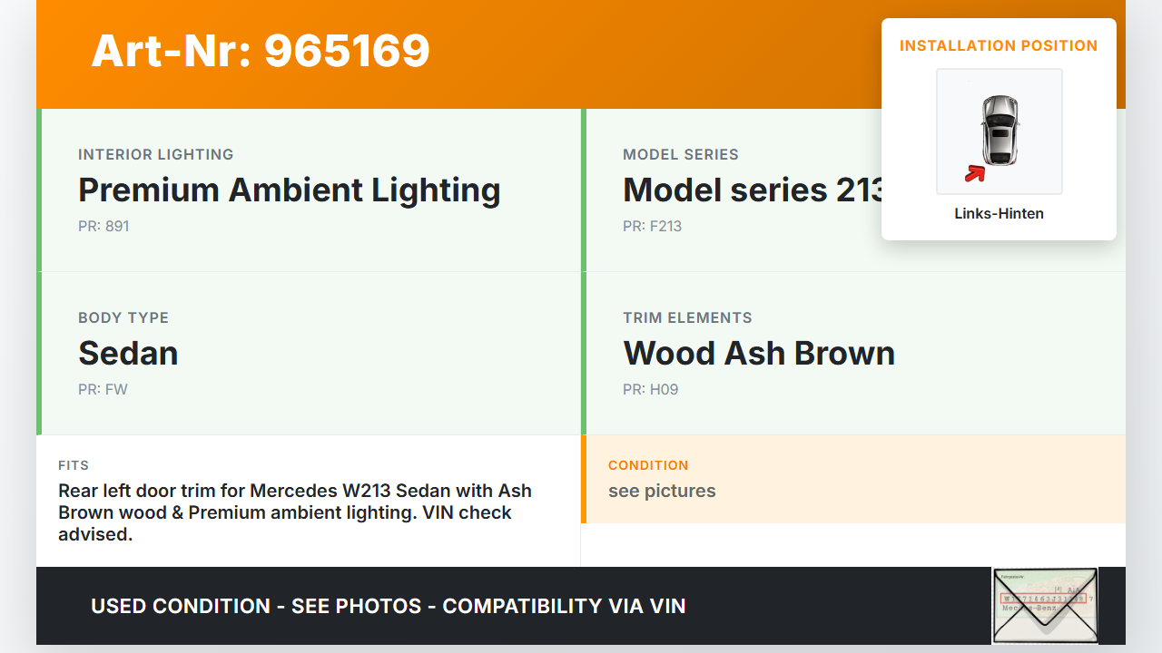This screenshot has width=1162, height=653.
Task: Select the Wood Ash Brown trim value
Action: coord(759,354)
